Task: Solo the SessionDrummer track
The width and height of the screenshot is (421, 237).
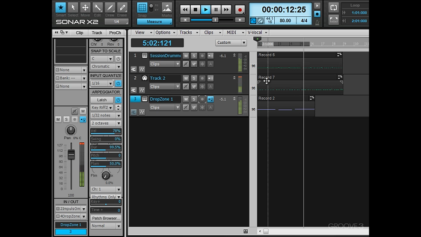Action: click(194, 56)
